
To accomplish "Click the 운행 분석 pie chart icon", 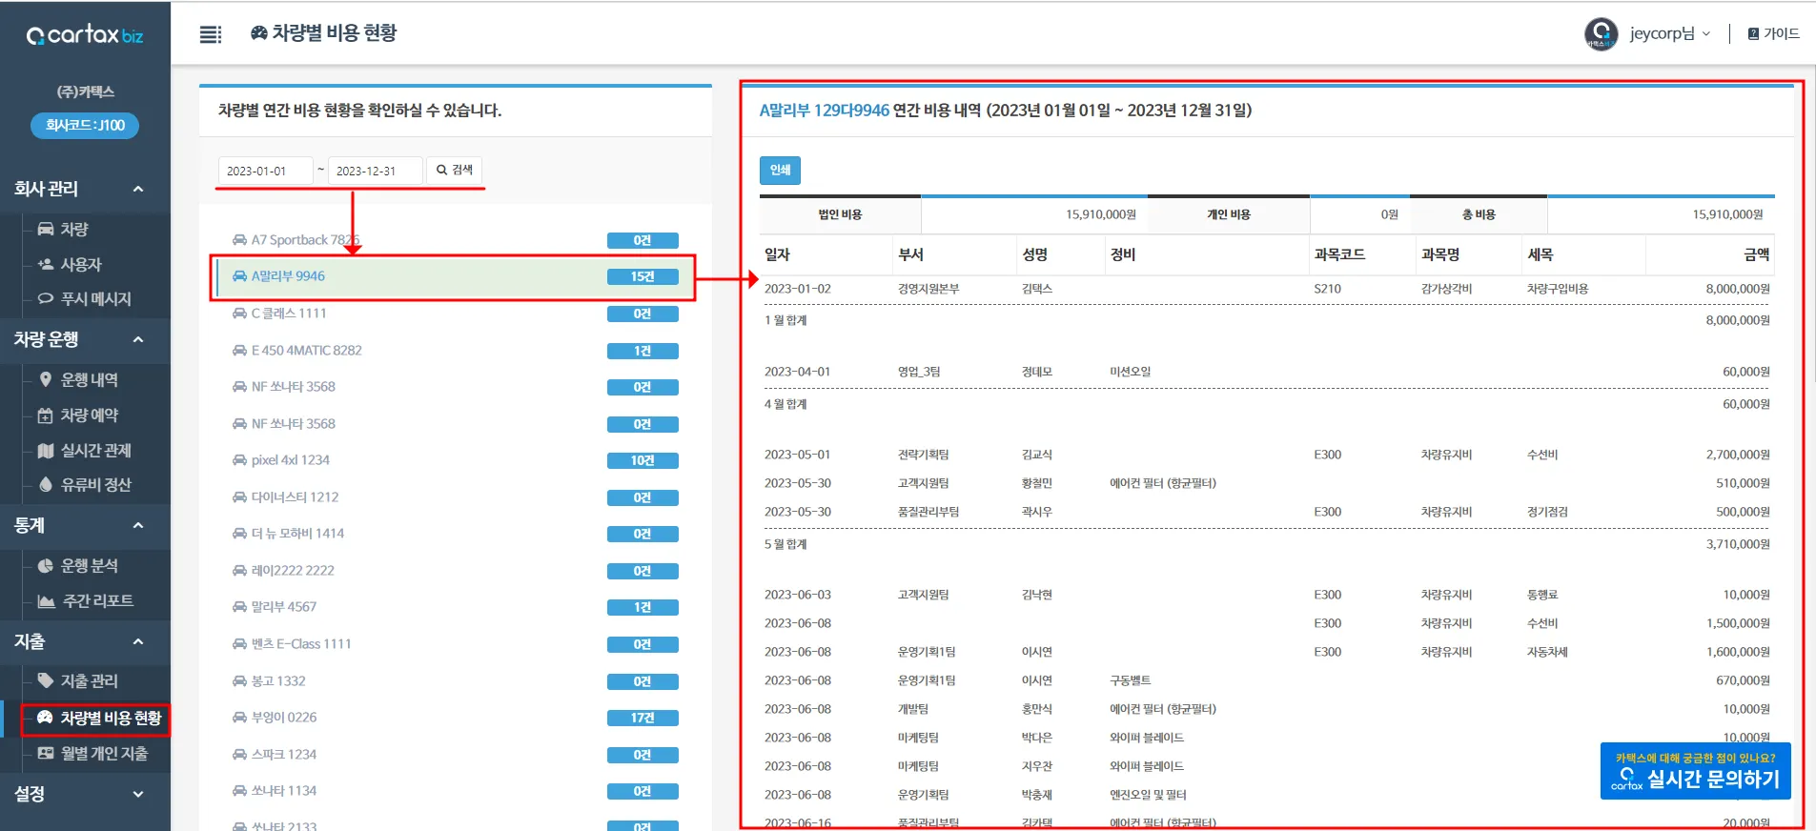I will (45, 565).
